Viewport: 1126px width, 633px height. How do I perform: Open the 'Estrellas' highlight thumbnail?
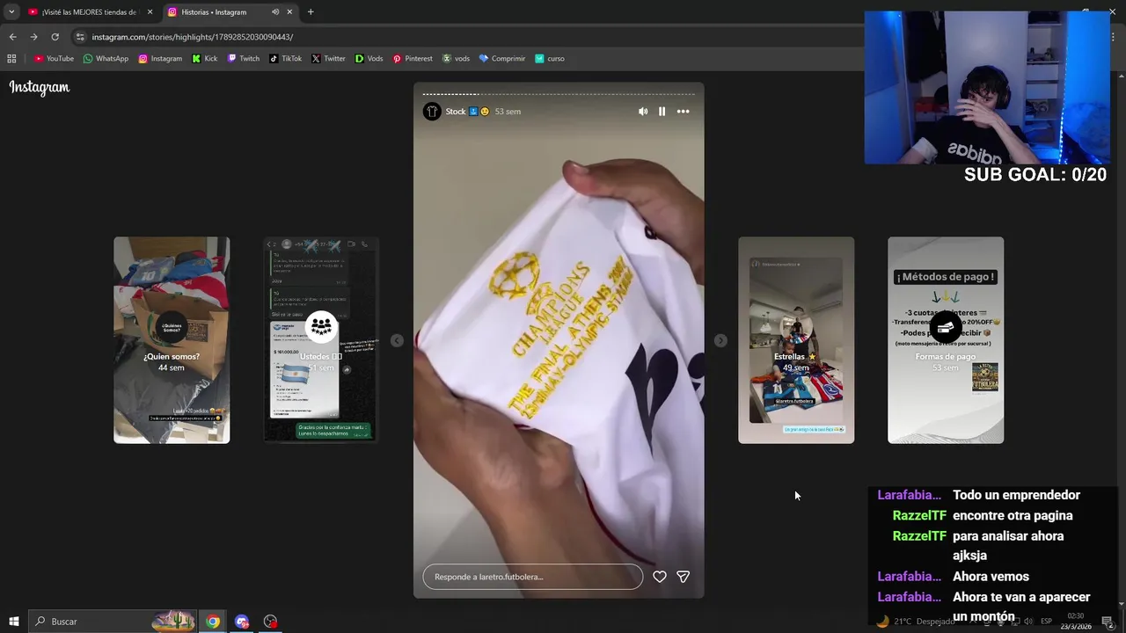point(796,340)
